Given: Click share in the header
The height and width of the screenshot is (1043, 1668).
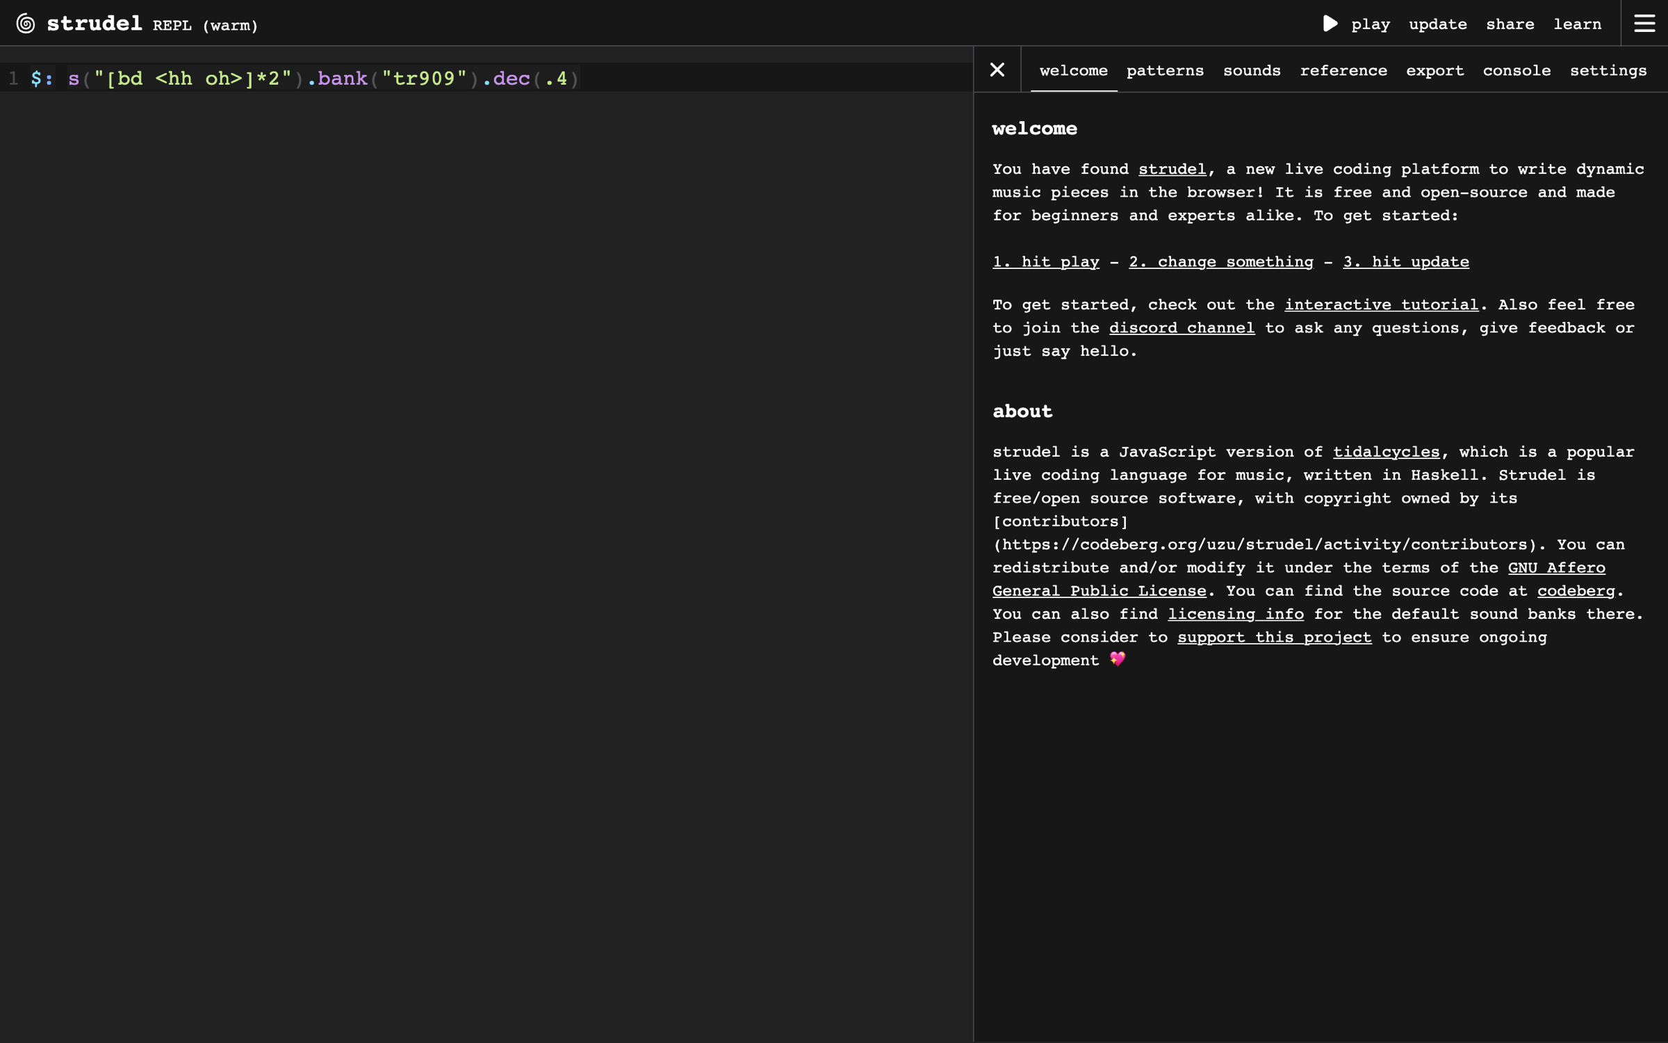Looking at the screenshot, I should click(x=1510, y=24).
